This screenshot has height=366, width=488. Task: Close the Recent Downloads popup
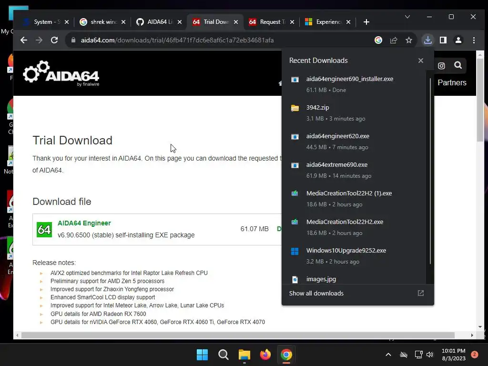421,61
